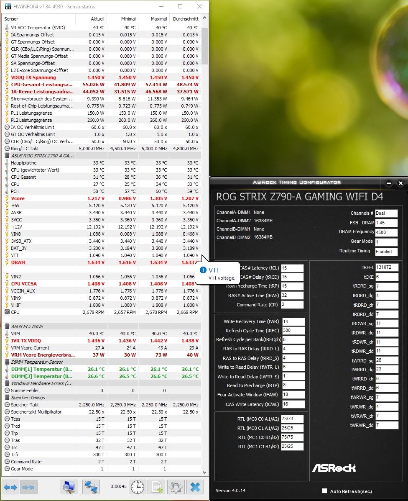Click the DIMM Temperatur-Sensor group icon

[7, 362]
